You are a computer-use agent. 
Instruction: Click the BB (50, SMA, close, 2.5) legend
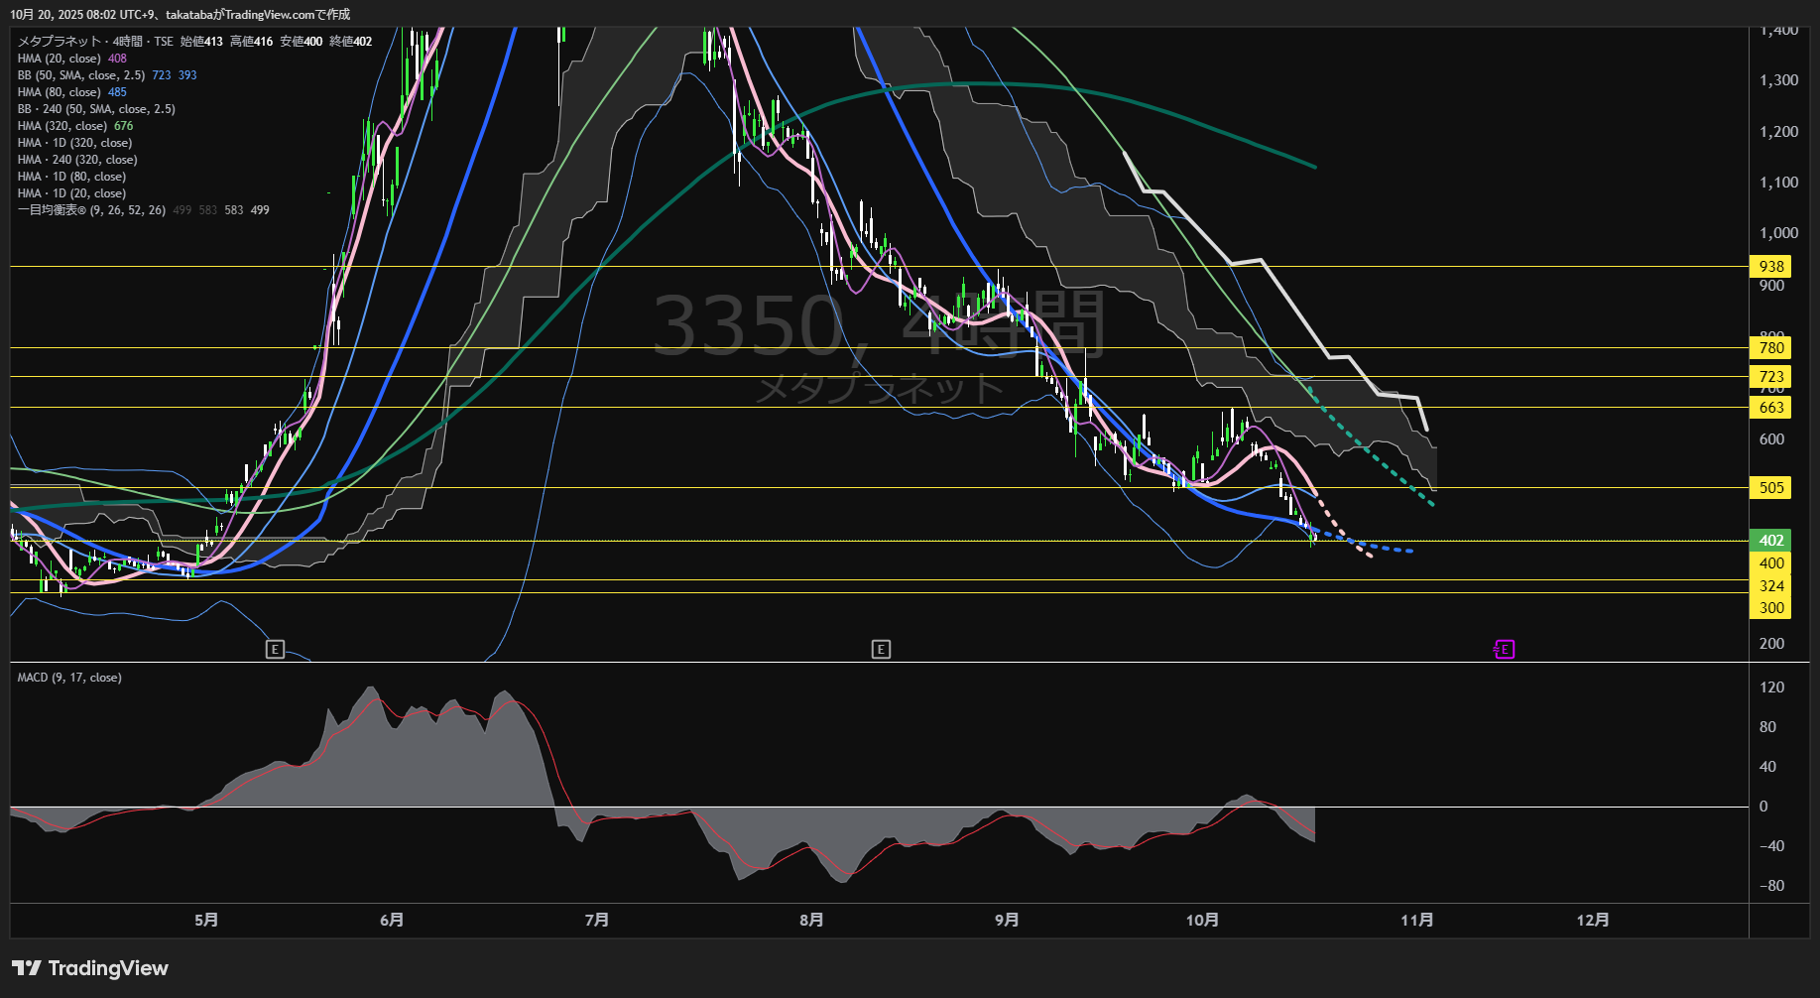click(81, 75)
